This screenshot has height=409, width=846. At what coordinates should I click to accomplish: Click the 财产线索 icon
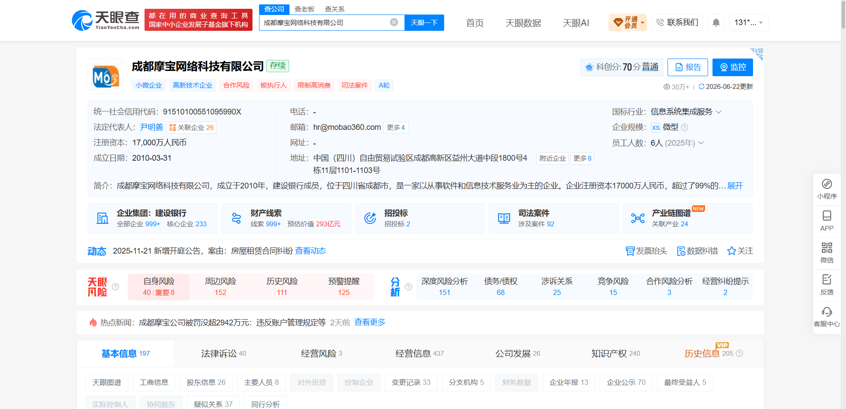pyautogui.click(x=237, y=218)
